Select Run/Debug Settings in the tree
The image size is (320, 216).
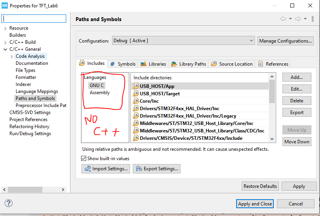(30, 134)
